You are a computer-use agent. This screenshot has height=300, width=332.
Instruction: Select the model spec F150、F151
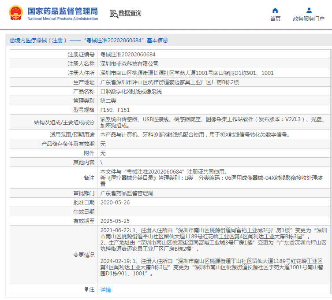pyautogui.click(x=115, y=110)
